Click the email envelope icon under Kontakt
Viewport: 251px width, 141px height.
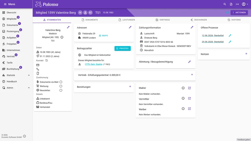point(38,65)
